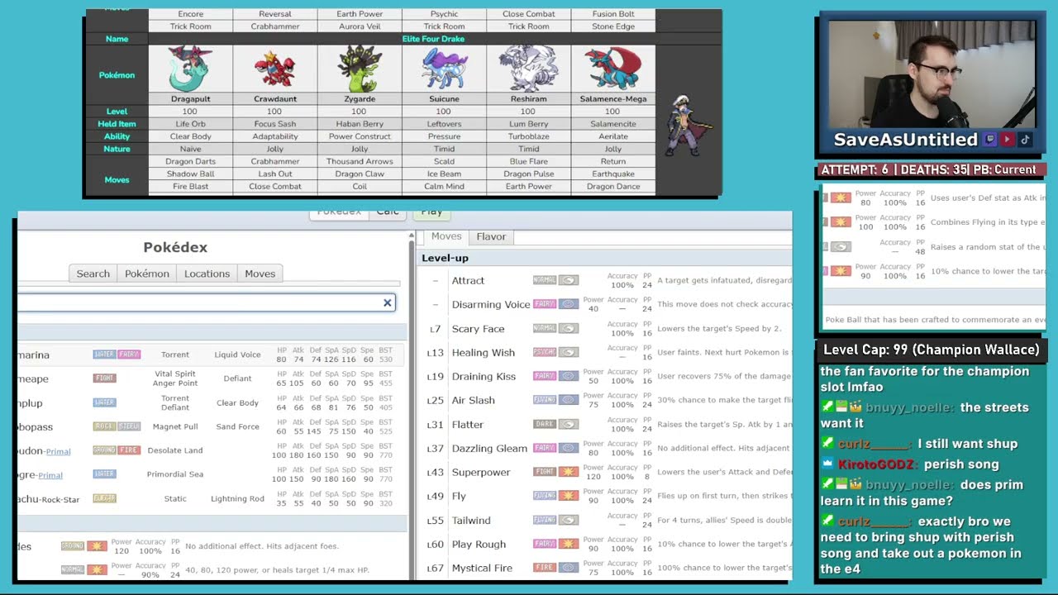Click the Special category icon on Draining Kiss

569,376
